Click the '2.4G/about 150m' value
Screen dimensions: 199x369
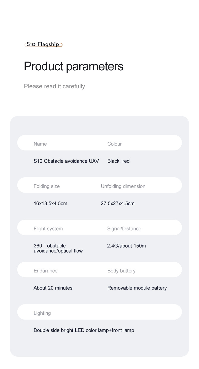tap(126, 246)
